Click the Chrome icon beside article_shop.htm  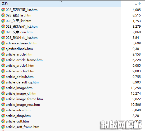point(3,116)
